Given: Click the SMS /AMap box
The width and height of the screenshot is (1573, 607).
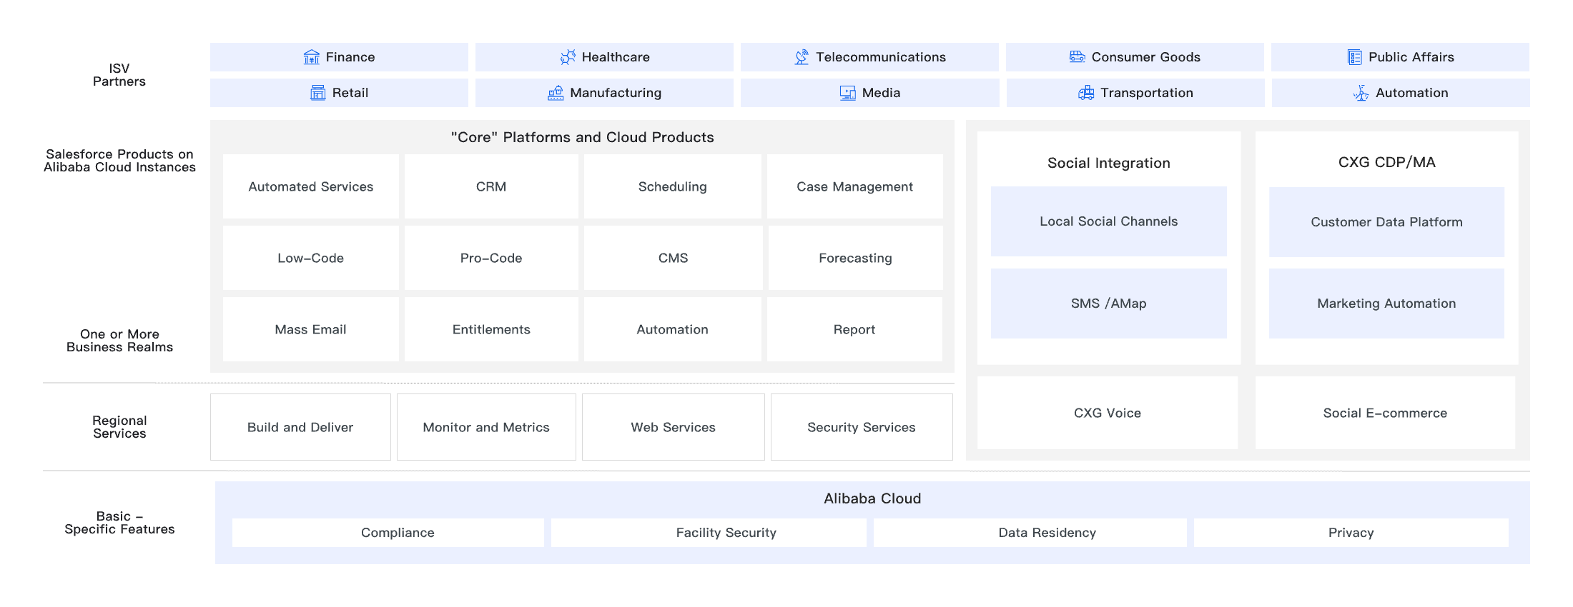Looking at the screenshot, I should click(1109, 303).
